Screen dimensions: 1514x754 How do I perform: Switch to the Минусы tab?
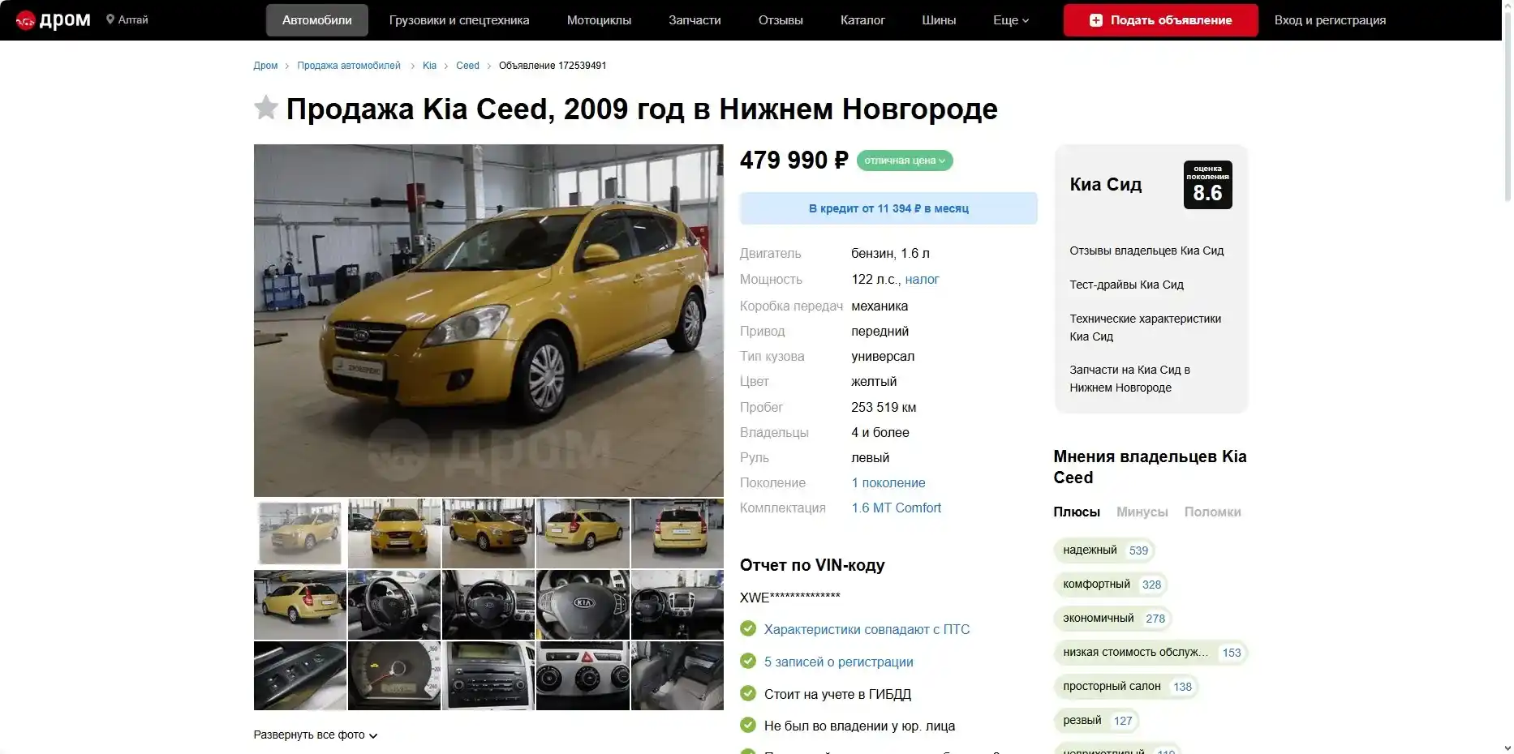click(x=1142, y=512)
